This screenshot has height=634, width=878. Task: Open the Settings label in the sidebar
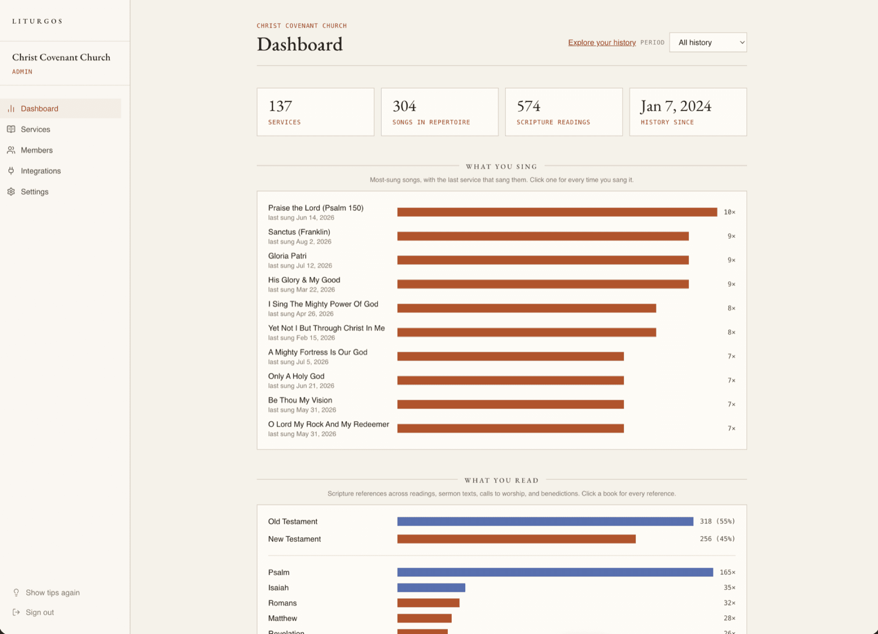click(x=35, y=192)
